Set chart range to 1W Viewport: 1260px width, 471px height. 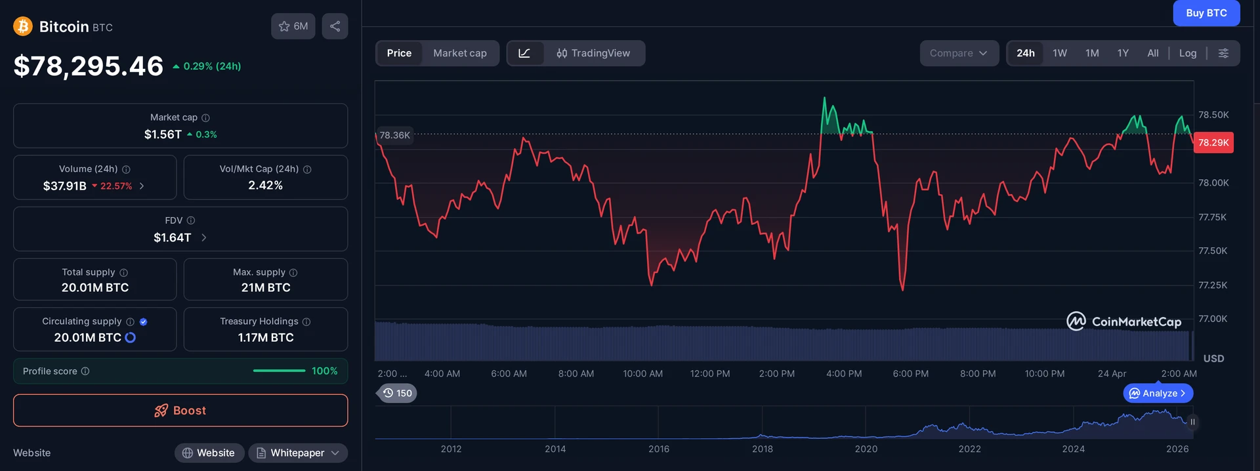1060,53
